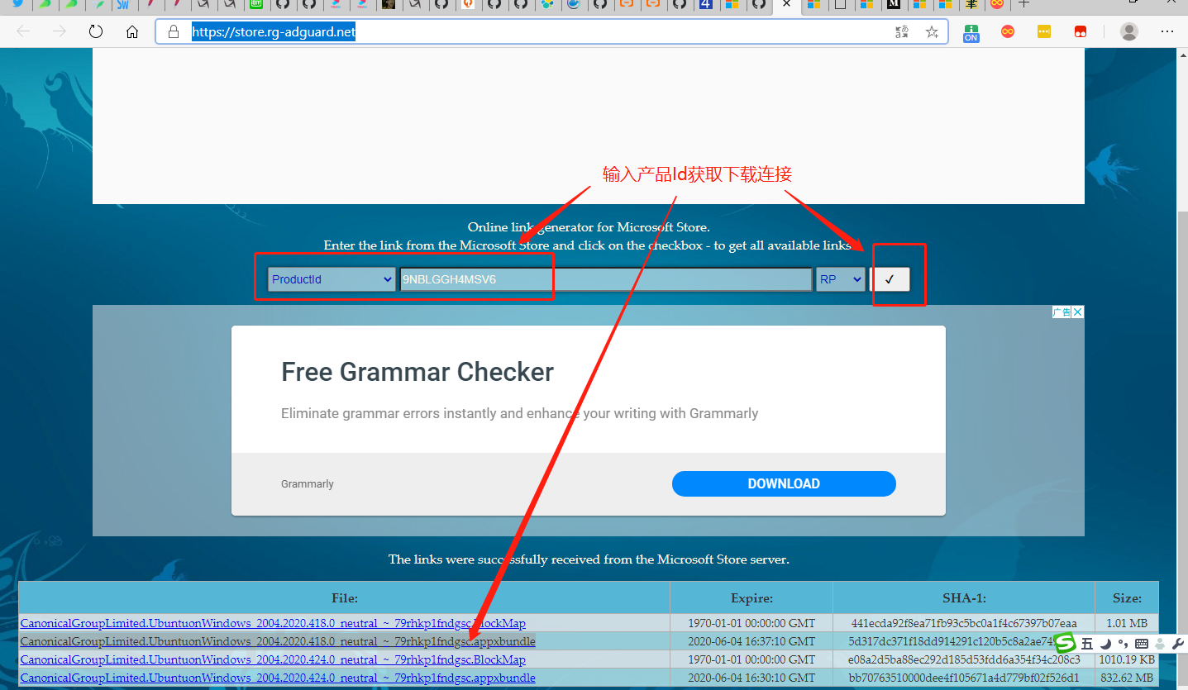Click the padlock site info icon
The width and height of the screenshot is (1188, 690).
(173, 31)
